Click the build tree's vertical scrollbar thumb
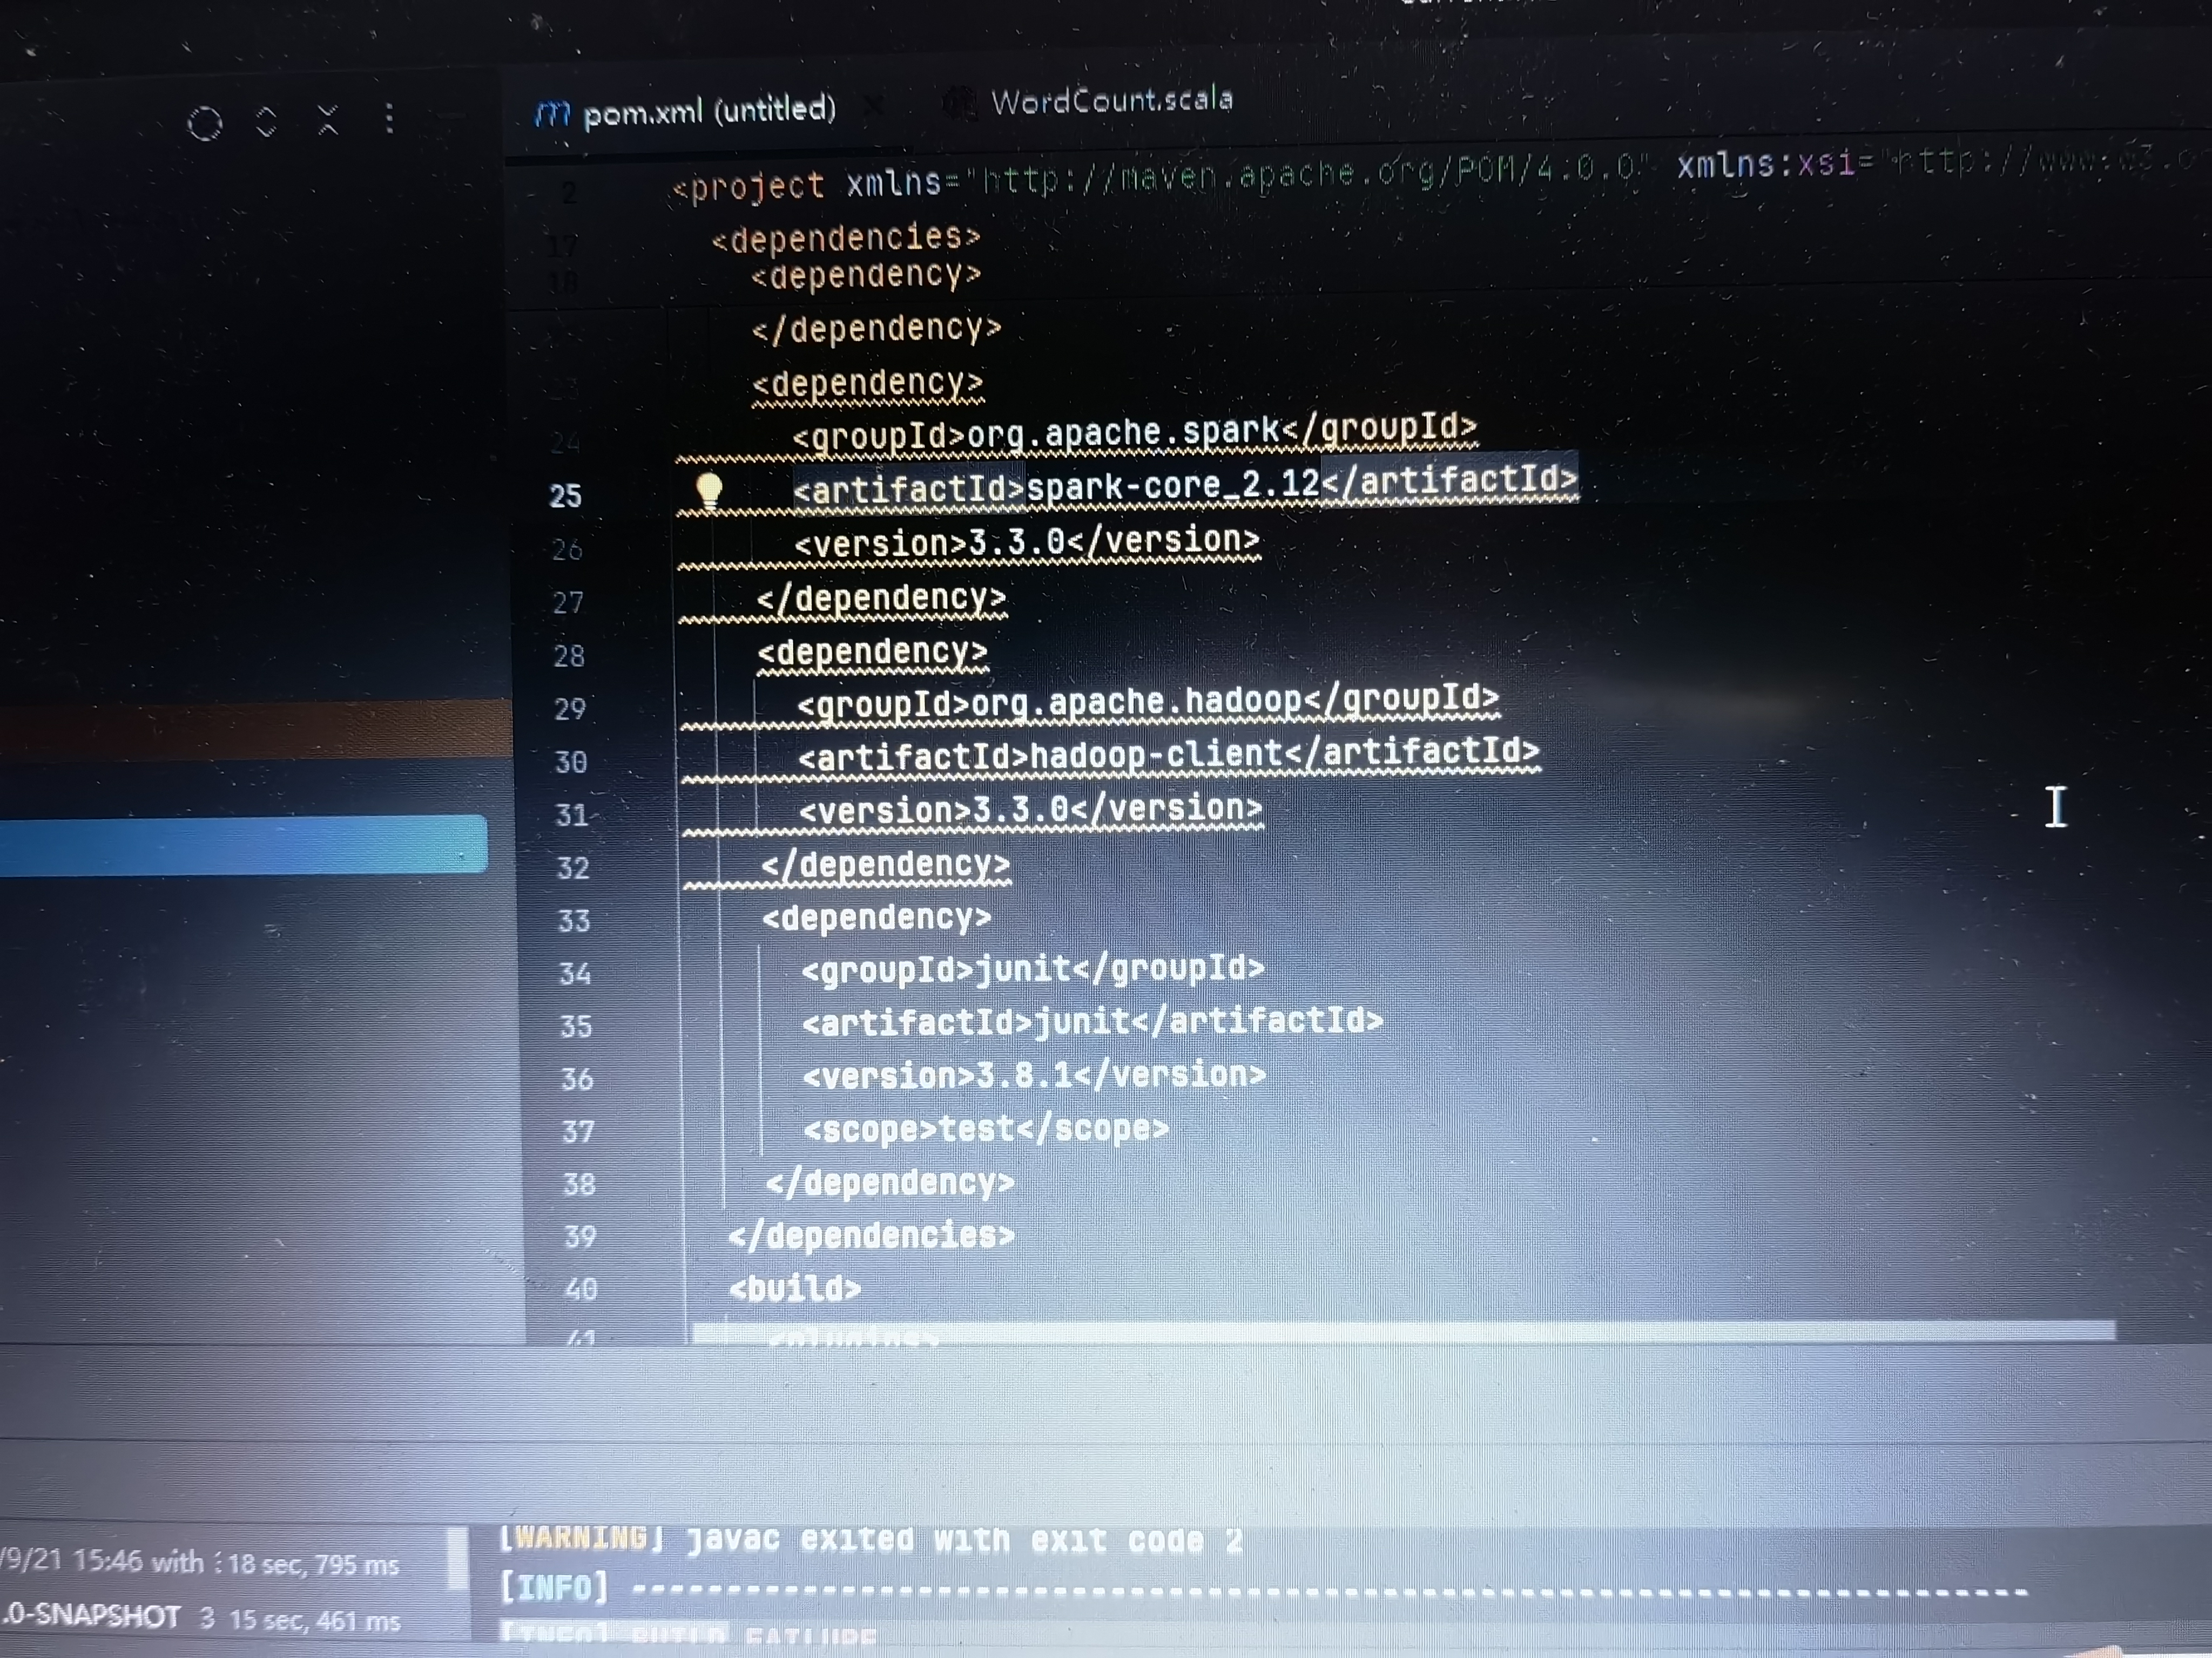The width and height of the screenshot is (2212, 1658). click(457, 1558)
